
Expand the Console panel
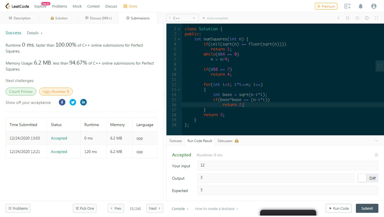(180, 209)
